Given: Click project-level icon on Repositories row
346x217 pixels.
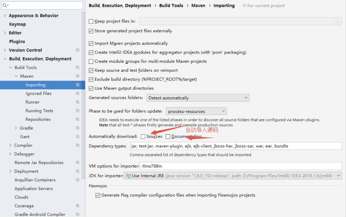Looking at the screenshot, I should (78, 119).
